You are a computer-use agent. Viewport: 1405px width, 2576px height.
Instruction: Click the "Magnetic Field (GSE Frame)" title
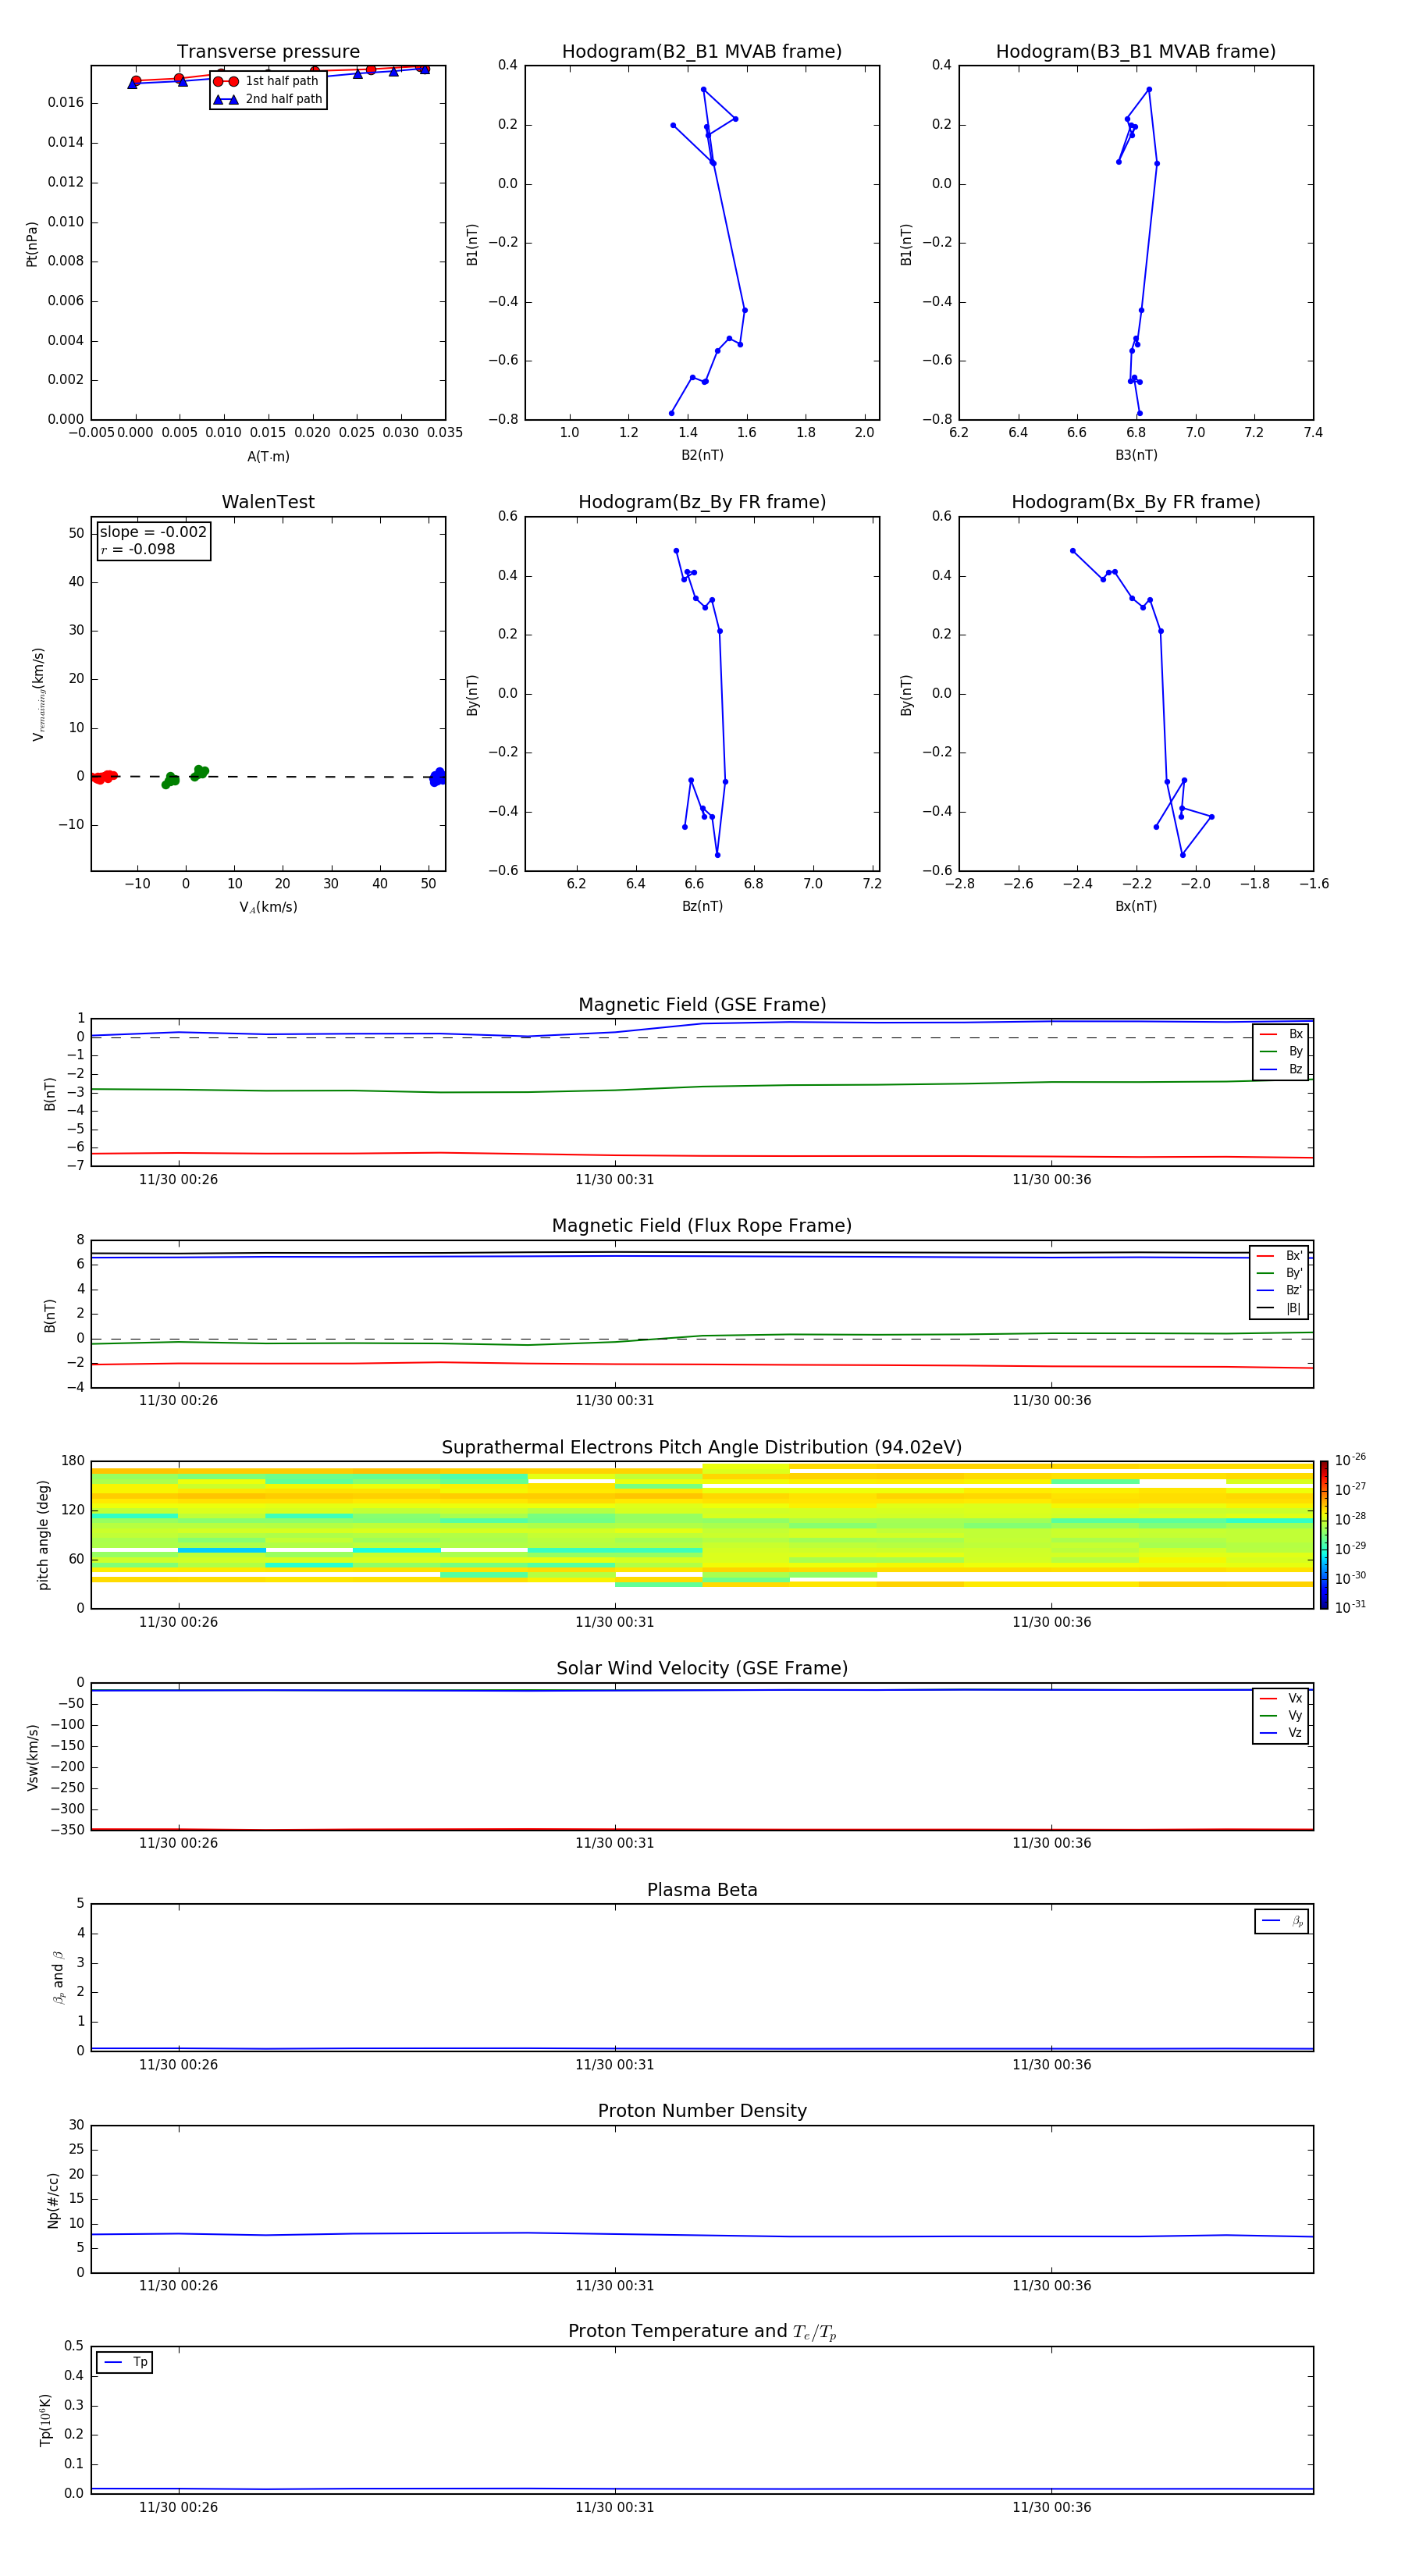point(702,1005)
